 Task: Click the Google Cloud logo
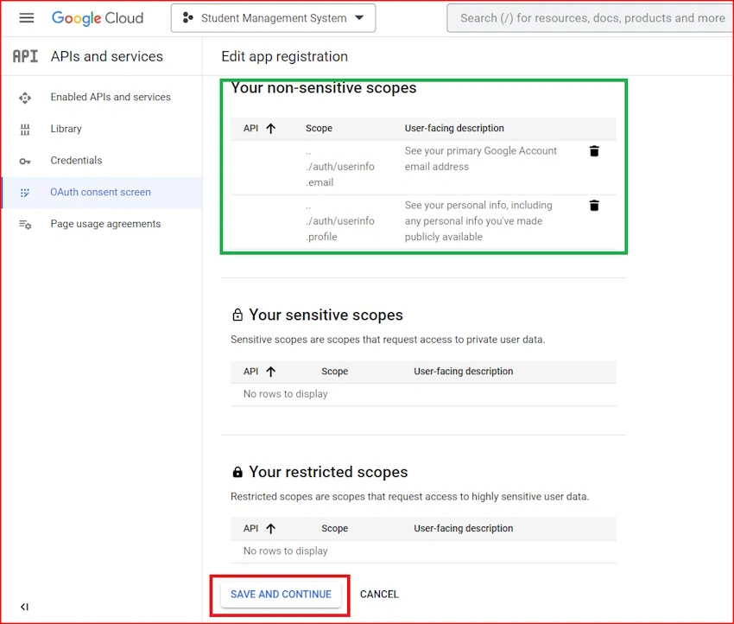[x=98, y=18]
